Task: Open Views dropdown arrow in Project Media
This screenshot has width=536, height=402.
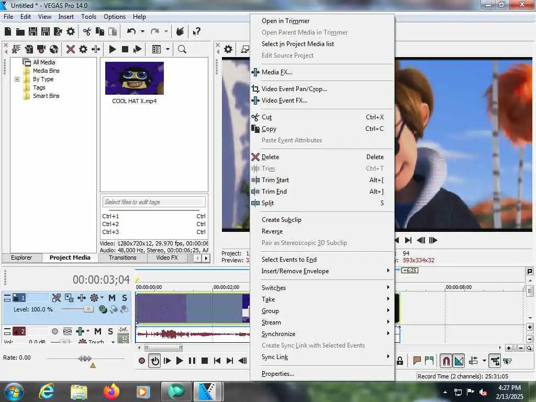Action: click(x=167, y=49)
